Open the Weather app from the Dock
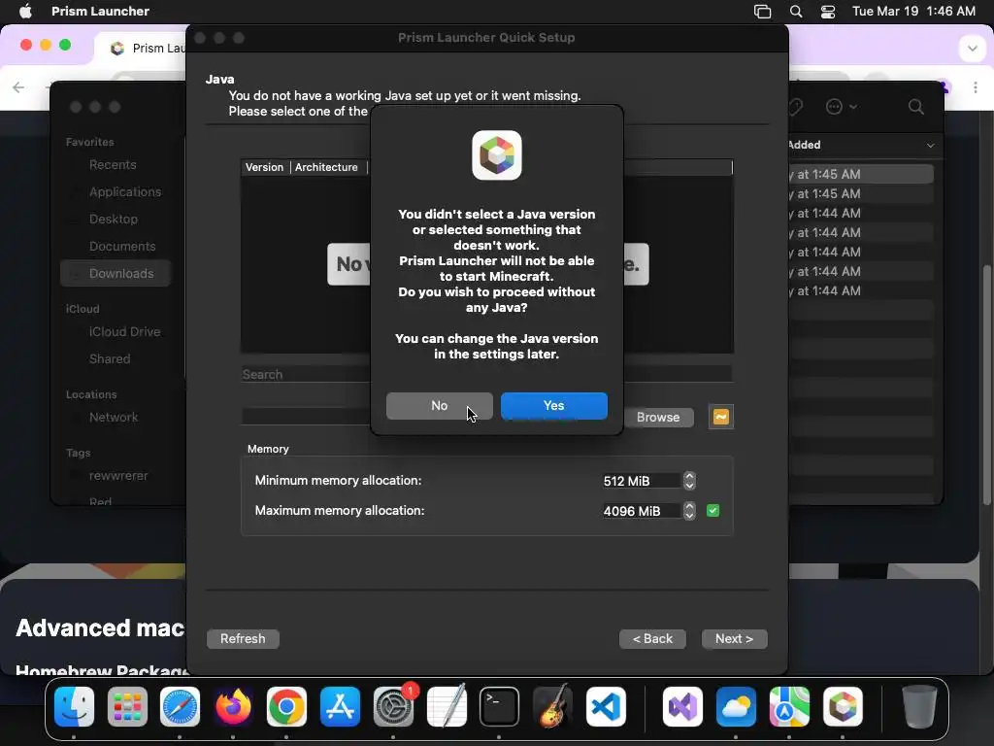 736,706
